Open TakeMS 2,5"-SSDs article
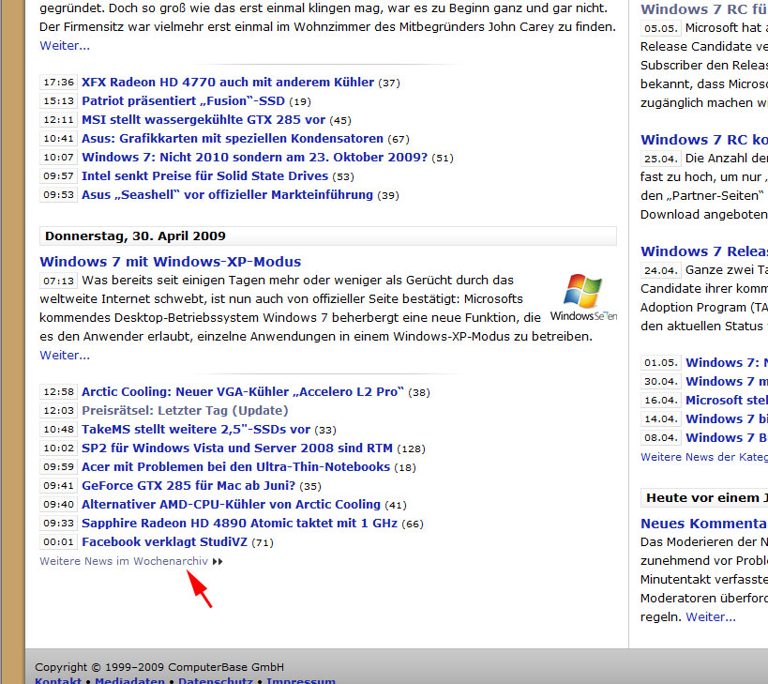 [x=196, y=430]
